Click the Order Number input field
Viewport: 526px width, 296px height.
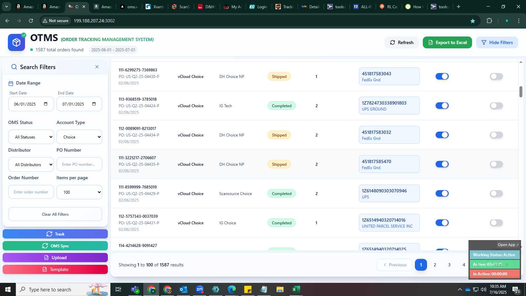click(31, 192)
